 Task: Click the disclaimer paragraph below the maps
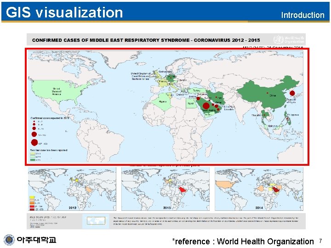[206, 221]
